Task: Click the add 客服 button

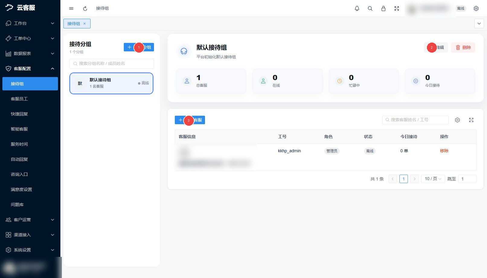Action: click(x=190, y=120)
